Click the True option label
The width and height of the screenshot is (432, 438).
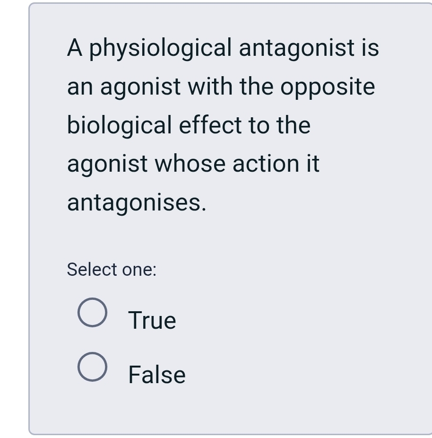click(152, 319)
